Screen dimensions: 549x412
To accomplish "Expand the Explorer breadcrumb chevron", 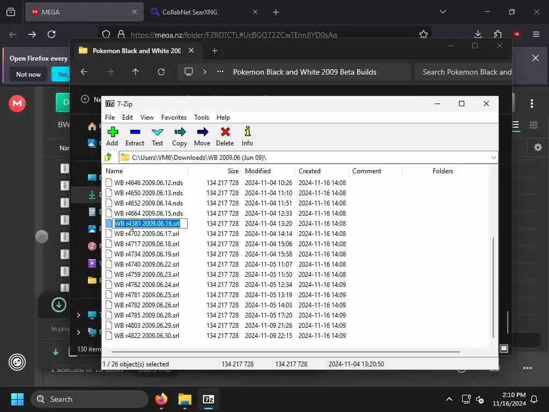I will coord(205,72).
